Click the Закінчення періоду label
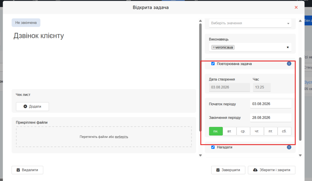The height and width of the screenshot is (181, 312). pos(225,118)
